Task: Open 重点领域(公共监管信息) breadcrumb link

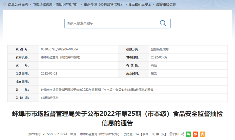Action: tap(103, 4)
